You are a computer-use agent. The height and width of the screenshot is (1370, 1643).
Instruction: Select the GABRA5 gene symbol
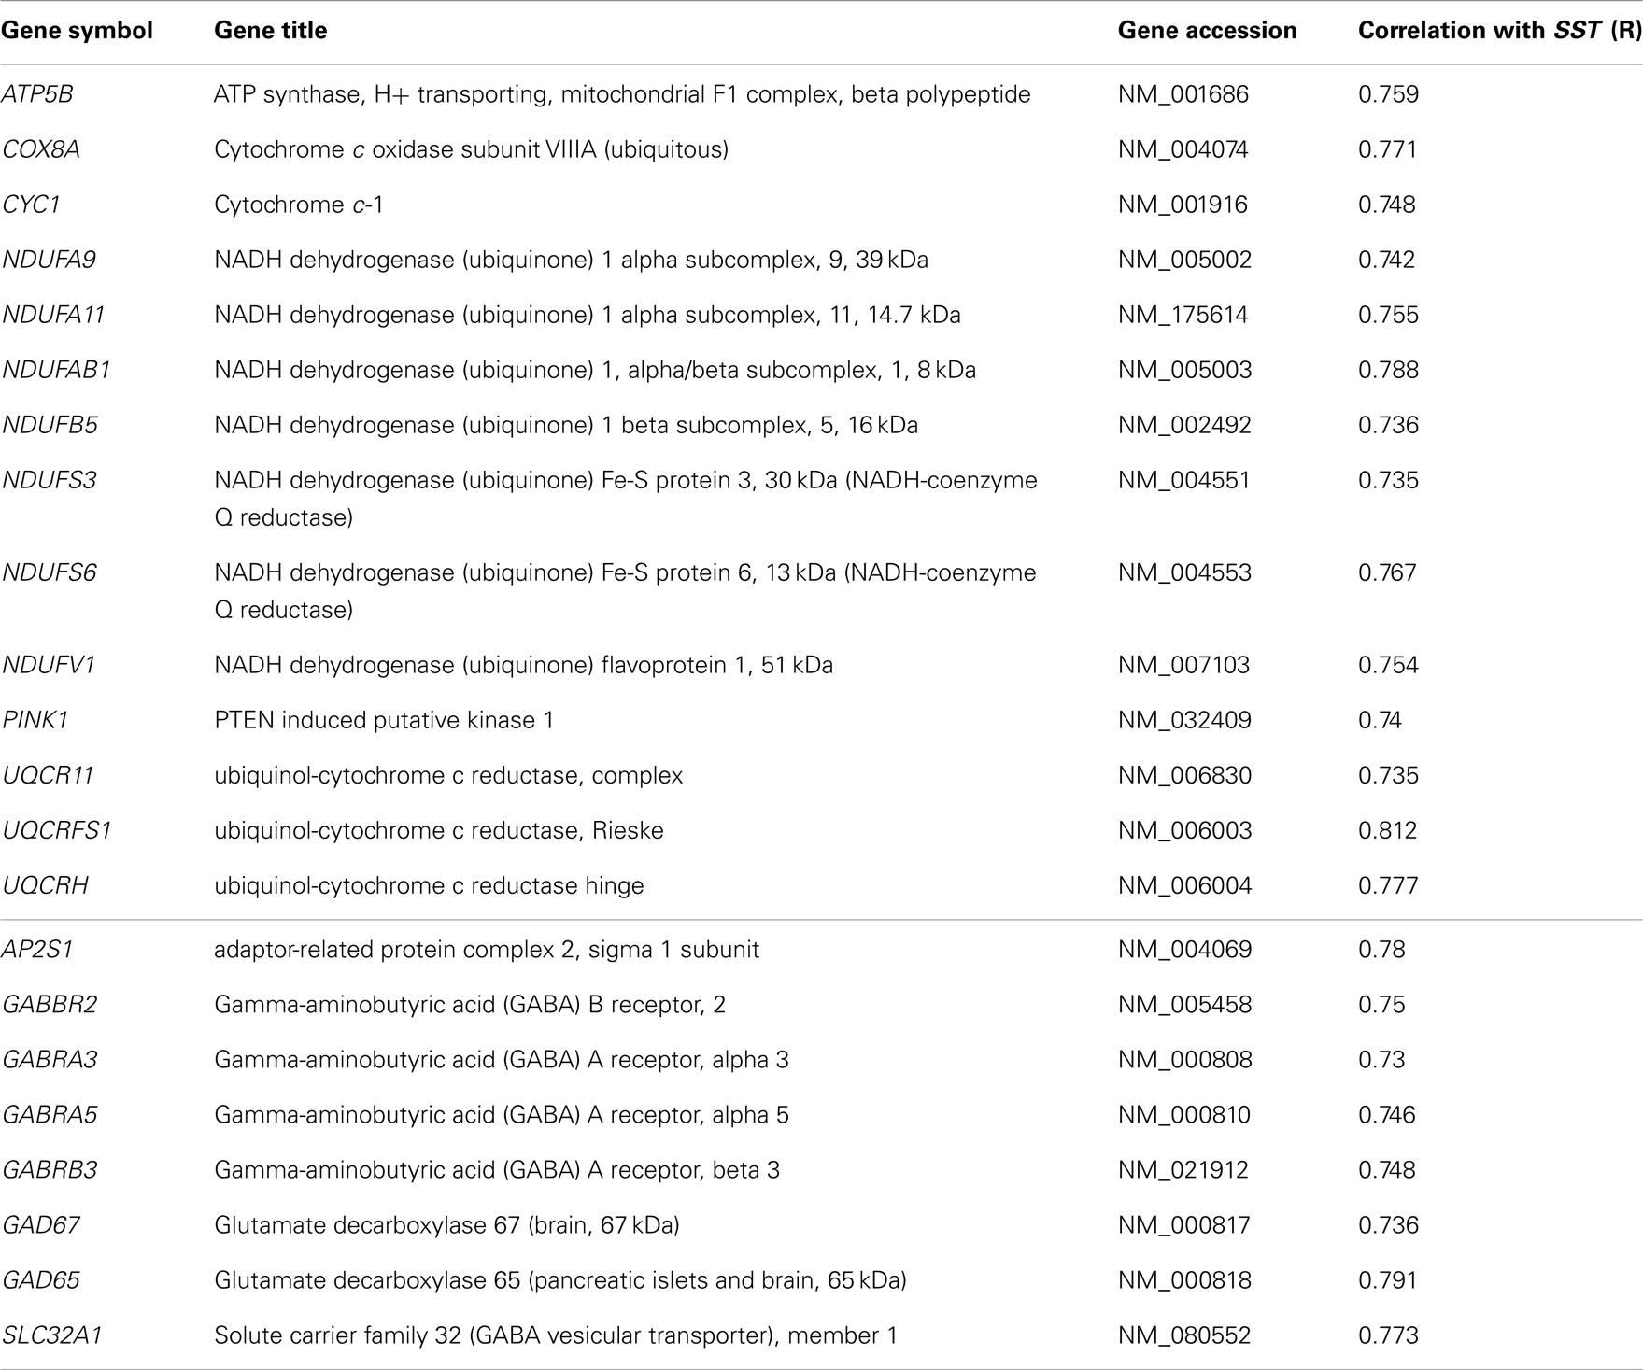pyautogui.click(x=50, y=1115)
